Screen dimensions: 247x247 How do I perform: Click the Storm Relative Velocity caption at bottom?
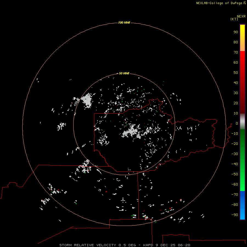click(125, 245)
